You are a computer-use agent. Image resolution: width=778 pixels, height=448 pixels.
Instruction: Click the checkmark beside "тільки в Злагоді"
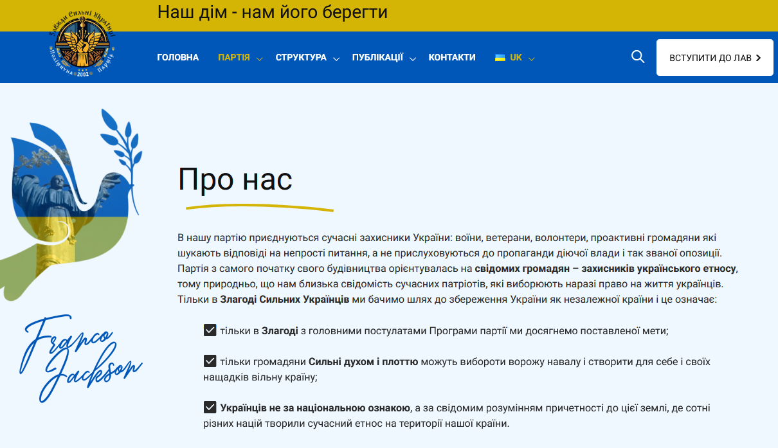coord(210,330)
